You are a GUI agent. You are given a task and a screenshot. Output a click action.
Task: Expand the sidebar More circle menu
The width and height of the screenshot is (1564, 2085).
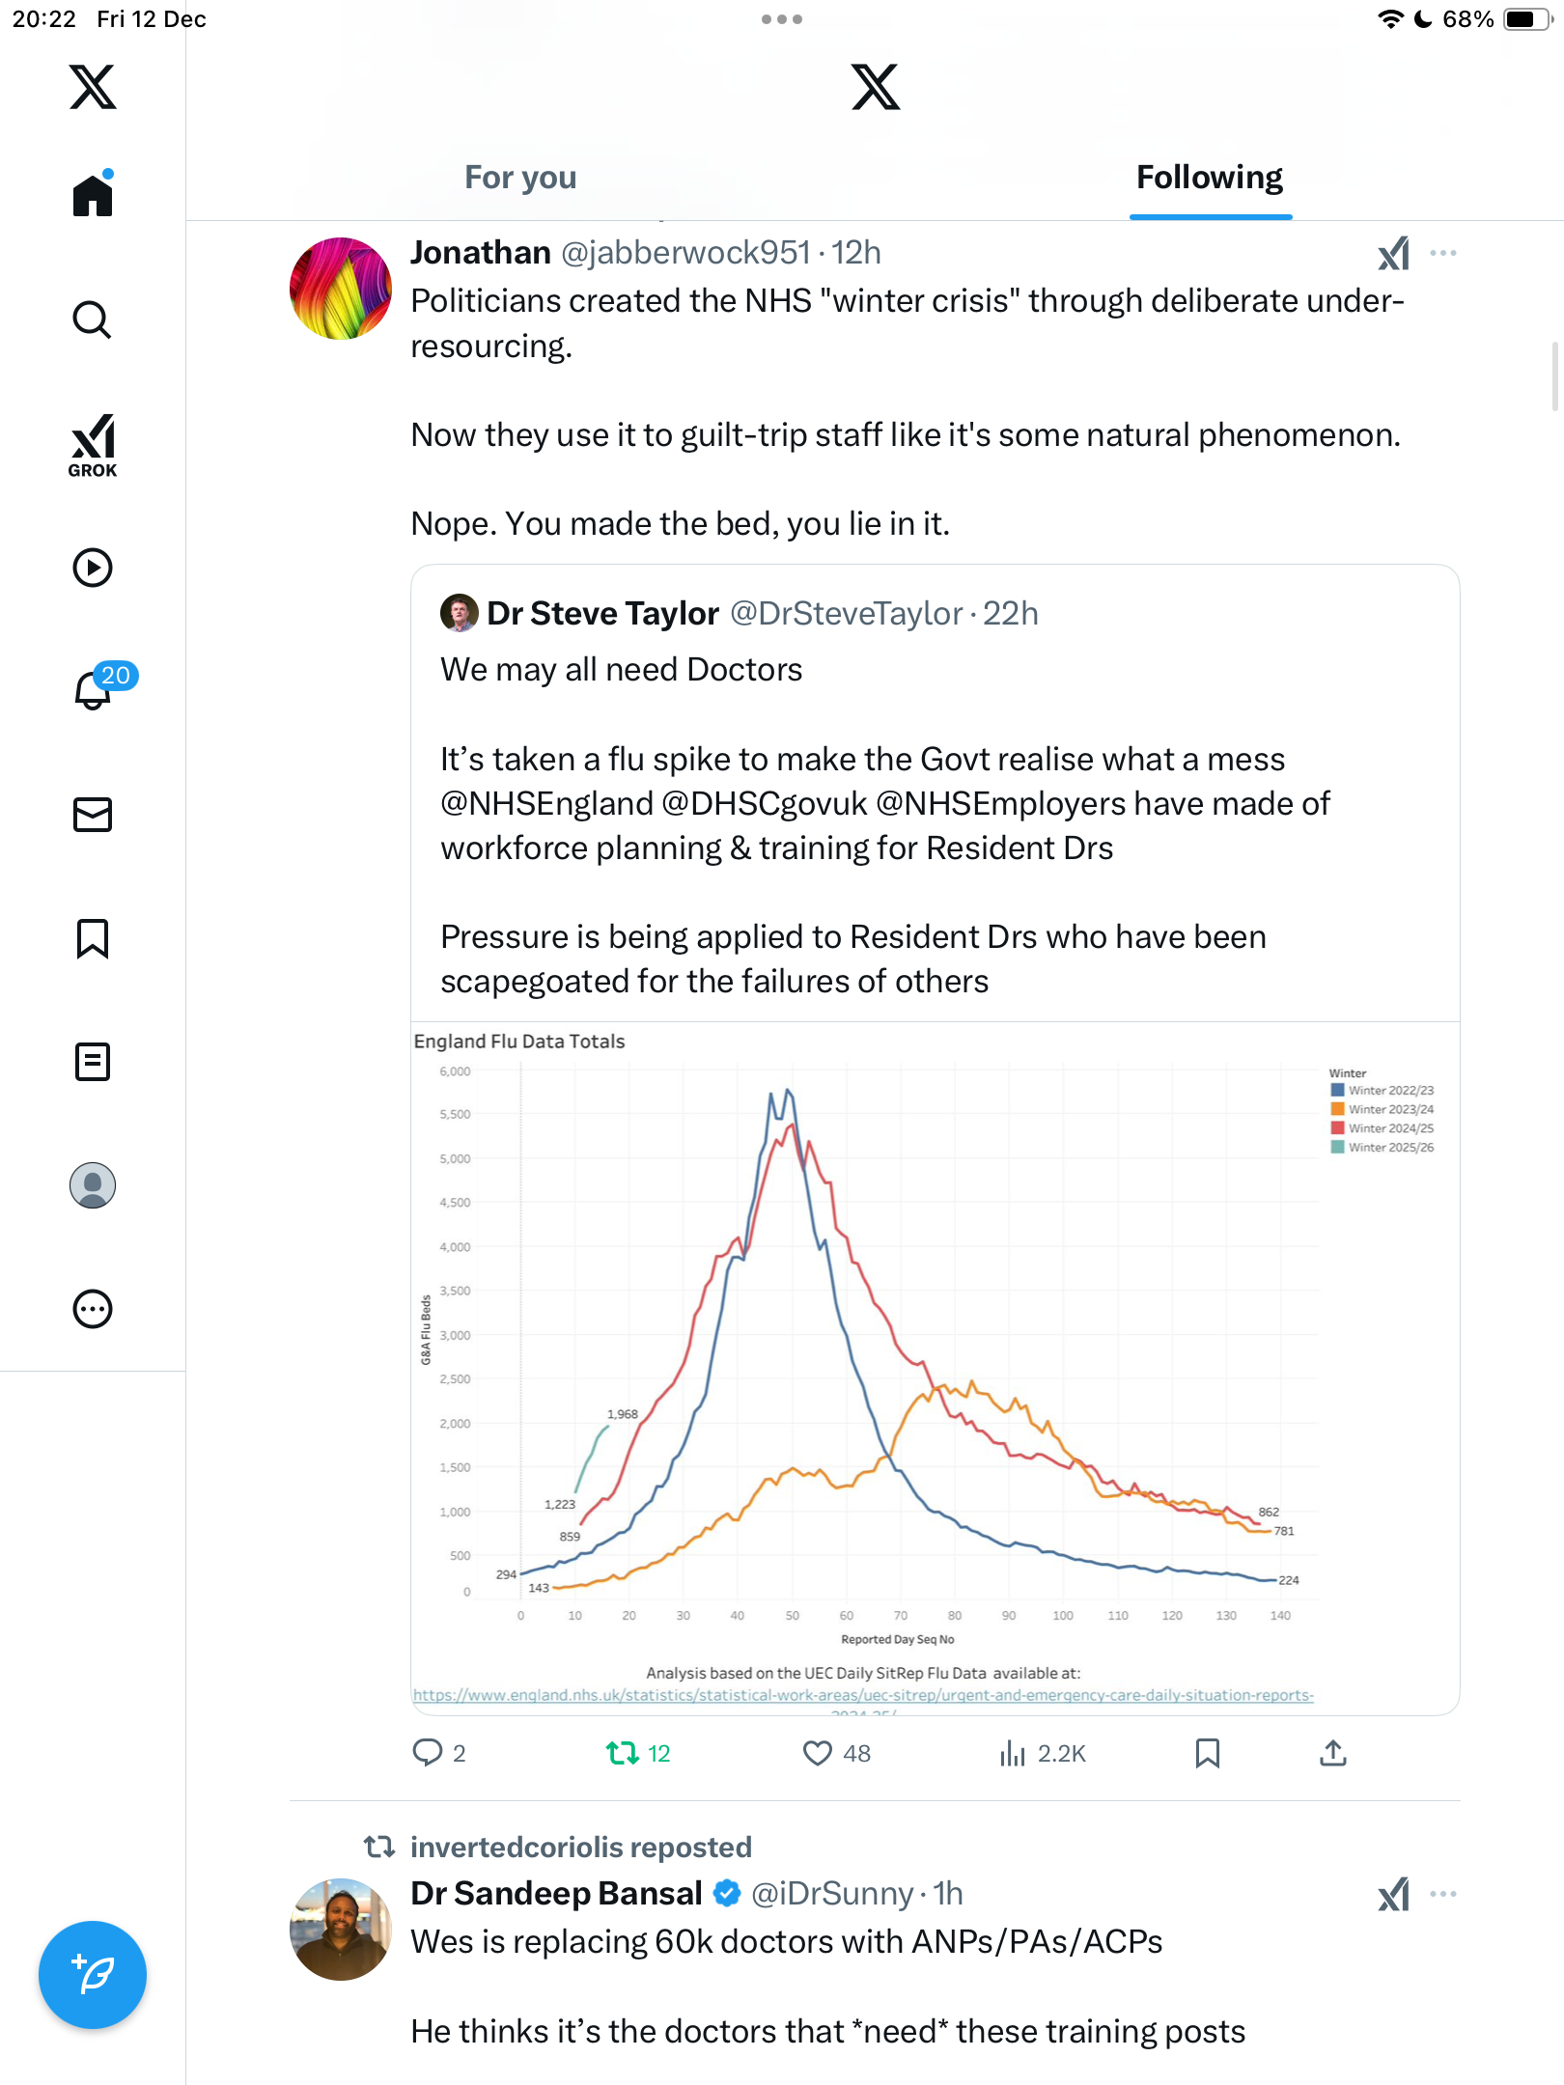click(93, 1309)
